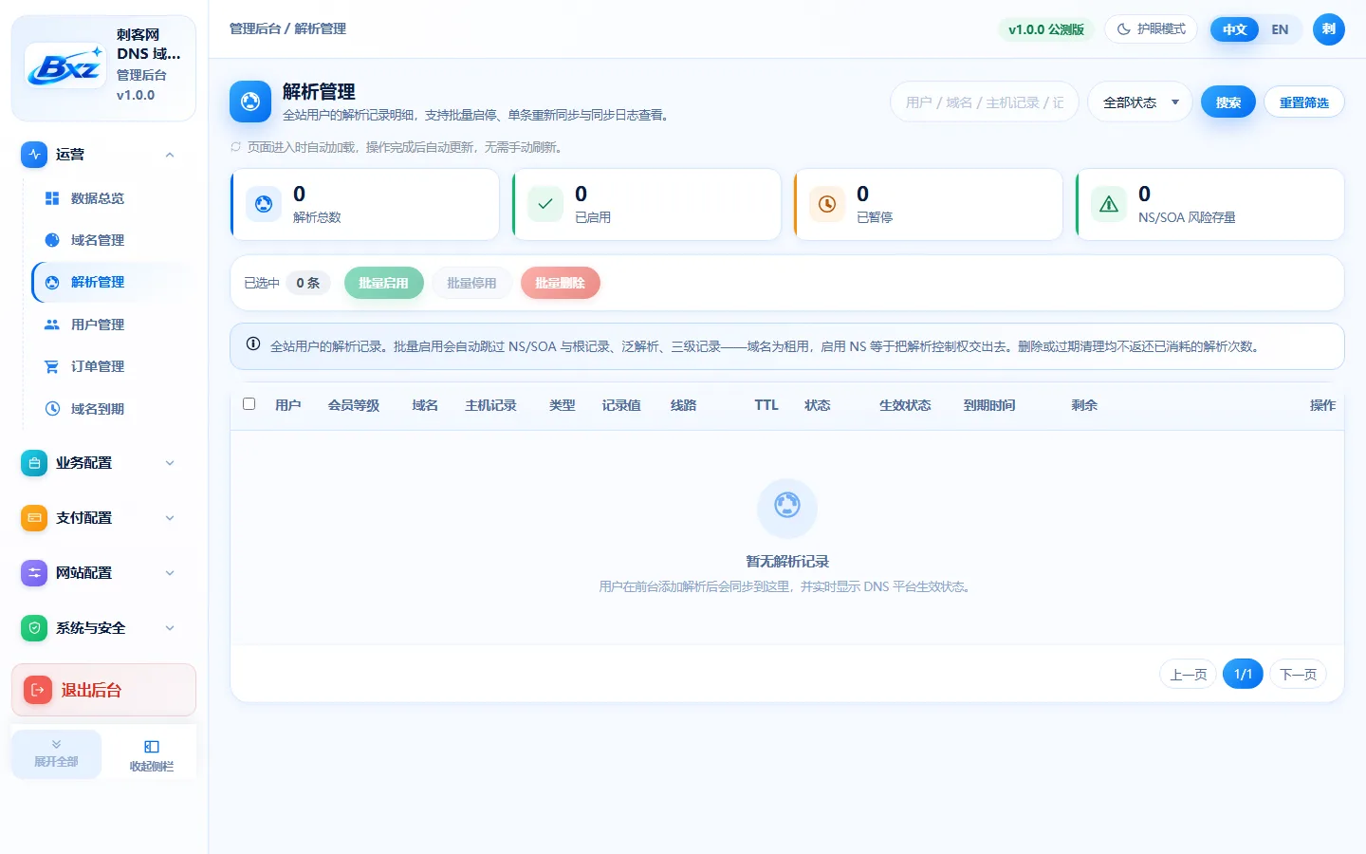Open 域名管理 in the sidebar
The width and height of the screenshot is (1366, 854).
point(111,240)
